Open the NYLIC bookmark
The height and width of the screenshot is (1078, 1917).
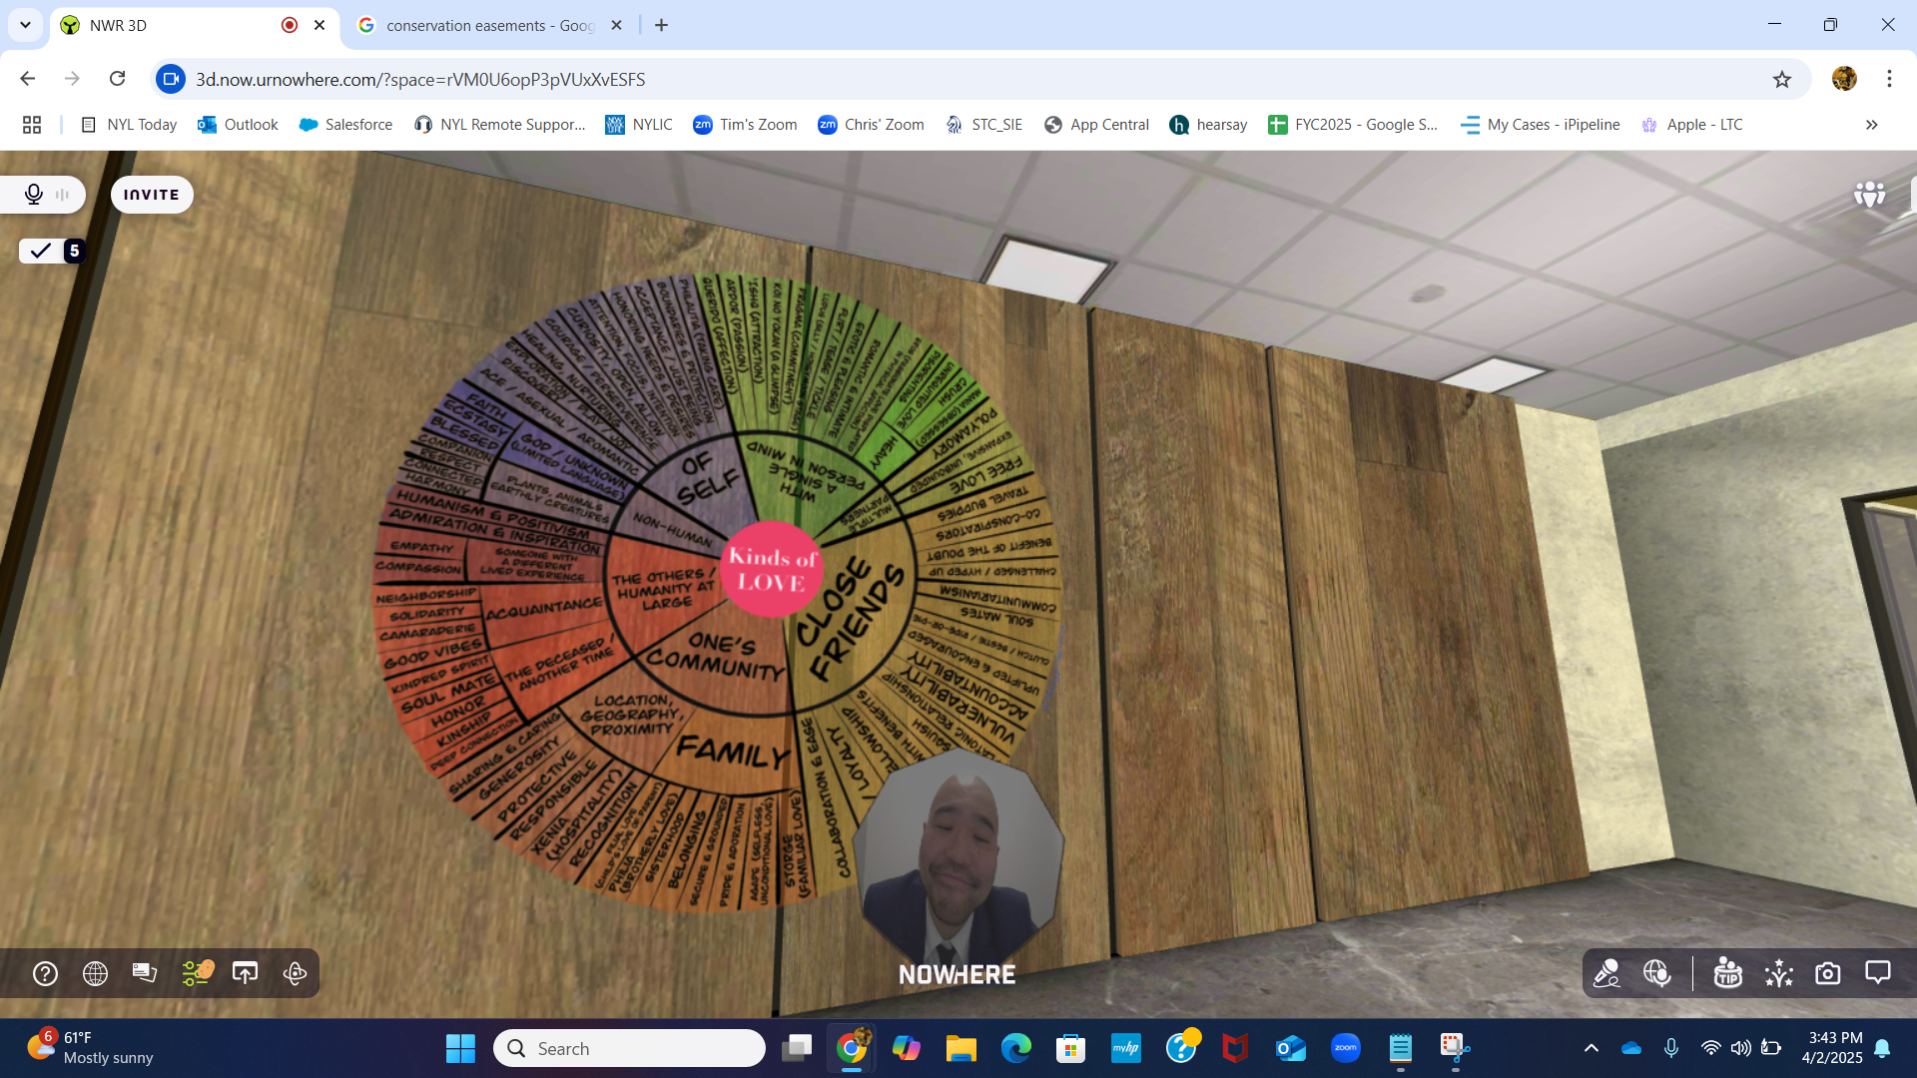coord(639,125)
